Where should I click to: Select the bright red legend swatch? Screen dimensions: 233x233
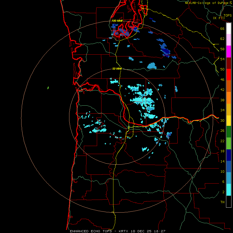point(229,75)
